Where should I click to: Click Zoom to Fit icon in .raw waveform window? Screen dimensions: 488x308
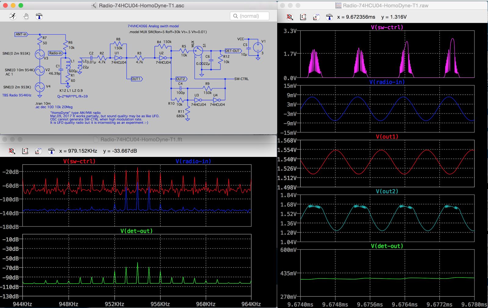[x=290, y=17]
